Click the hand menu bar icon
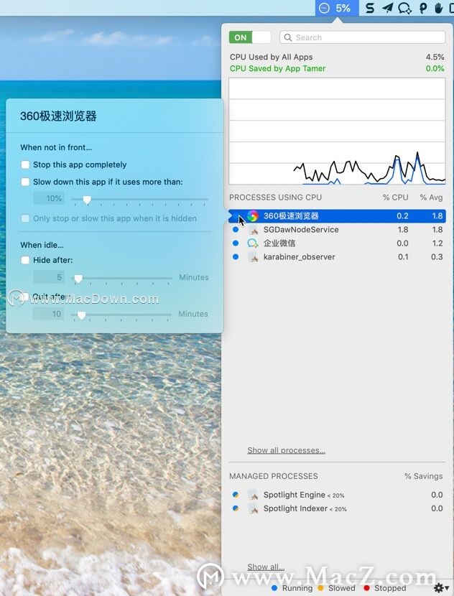Viewport: 454px width, 596px height. (x=438, y=8)
